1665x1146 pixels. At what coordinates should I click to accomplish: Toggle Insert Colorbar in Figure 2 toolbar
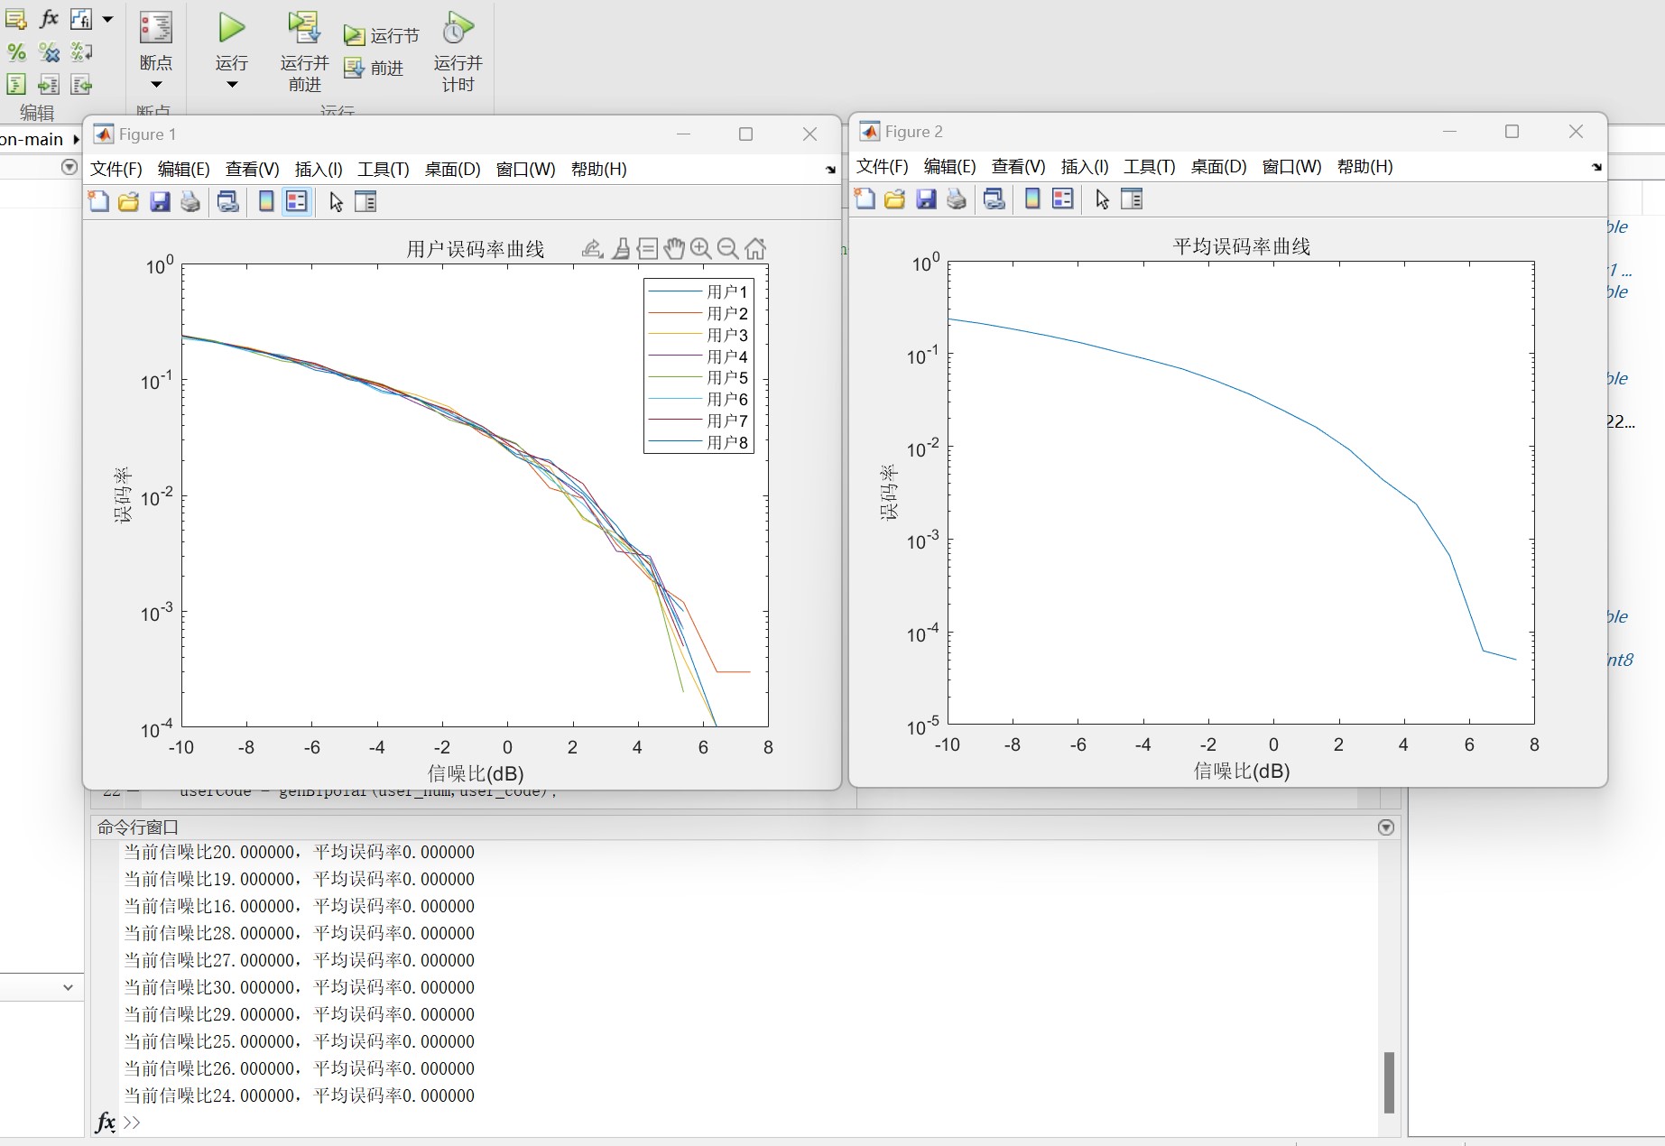point(1032,199)
